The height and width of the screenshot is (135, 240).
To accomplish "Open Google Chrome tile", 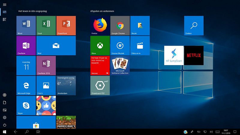I will pyautogui.click(x=120, y=25).
